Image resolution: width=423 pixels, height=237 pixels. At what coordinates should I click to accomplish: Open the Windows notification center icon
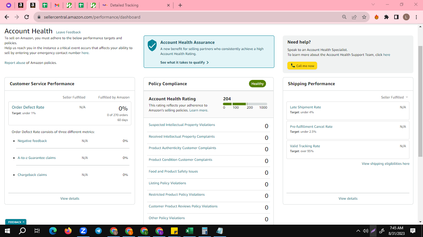(x=413, y=231)
